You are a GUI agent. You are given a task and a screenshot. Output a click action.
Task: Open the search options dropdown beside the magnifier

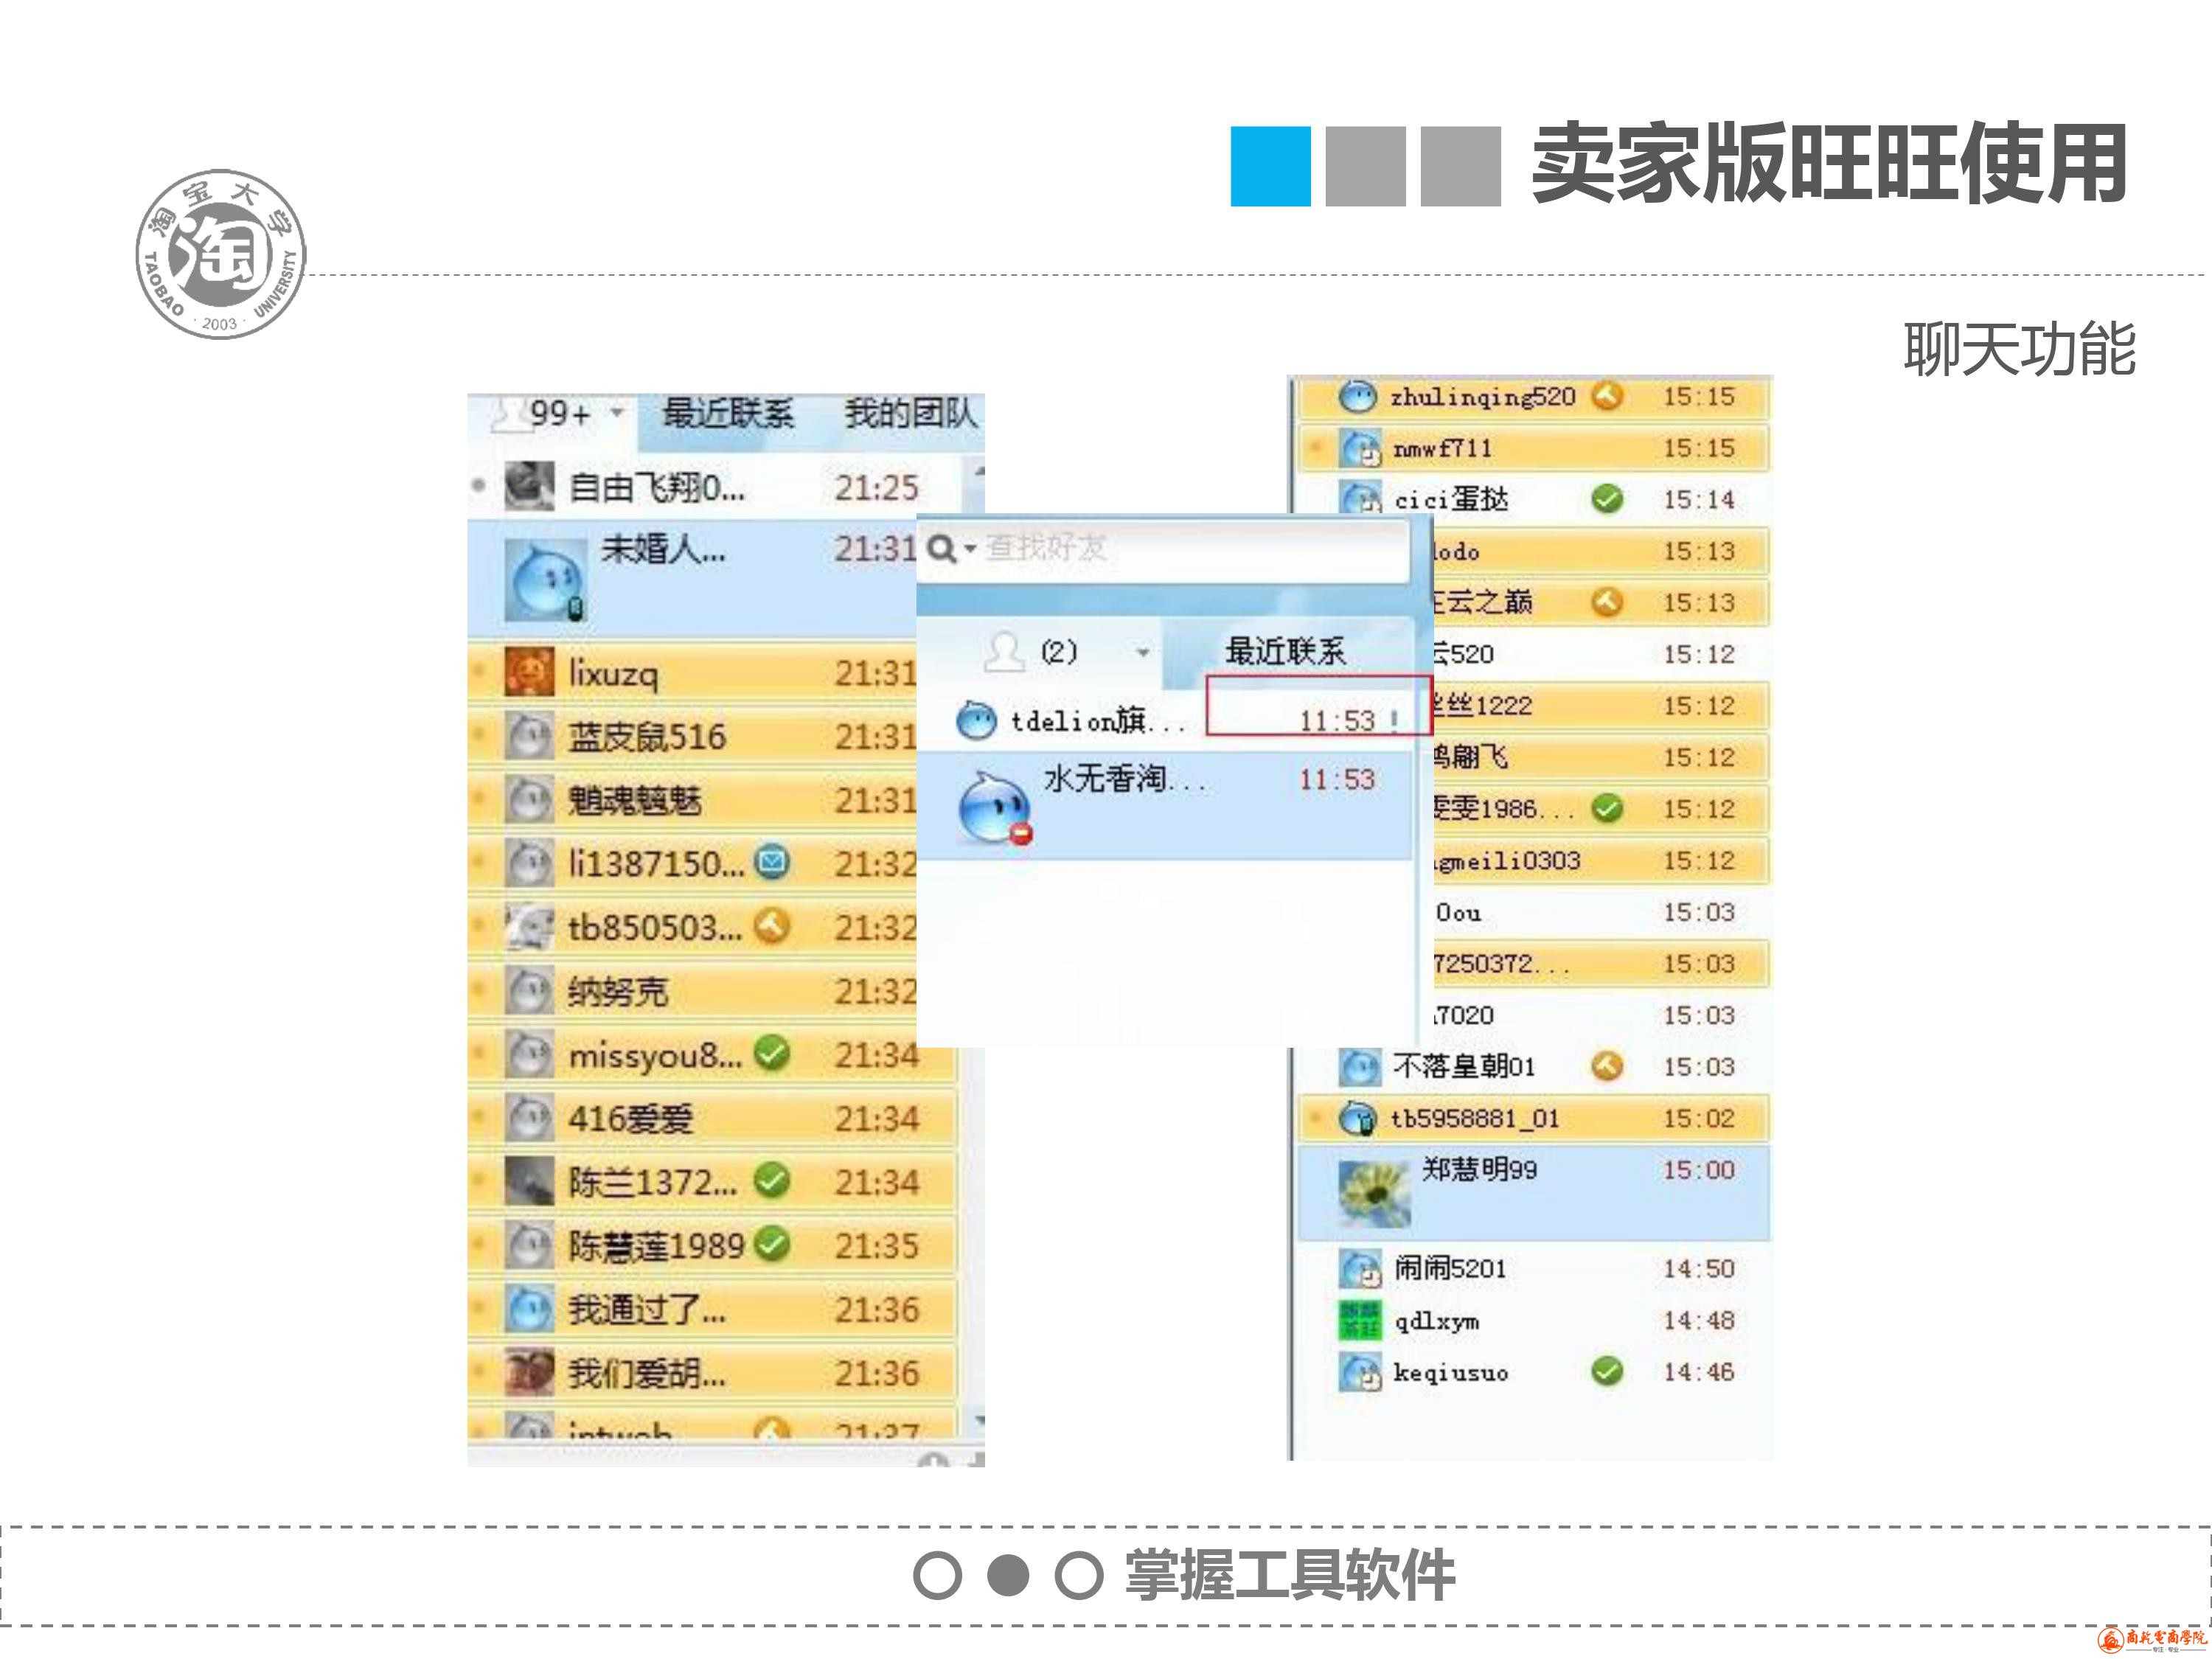coord(970,548)
